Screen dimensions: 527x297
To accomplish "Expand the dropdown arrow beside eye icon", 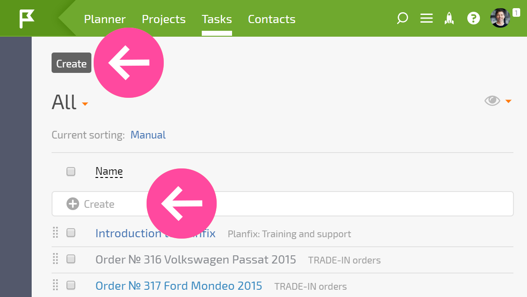I will pos(508,101).
